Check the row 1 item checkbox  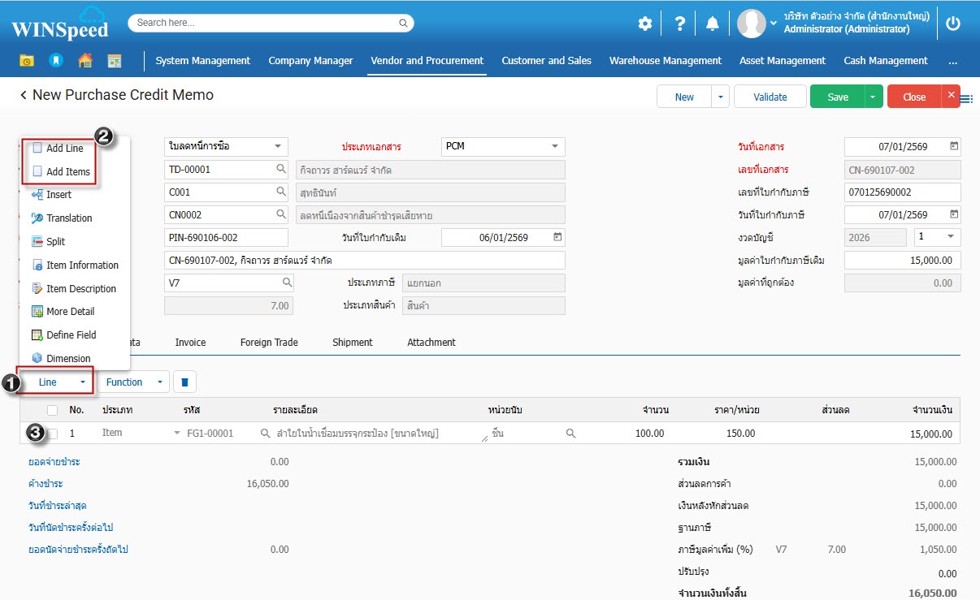(x=53, y=434)
